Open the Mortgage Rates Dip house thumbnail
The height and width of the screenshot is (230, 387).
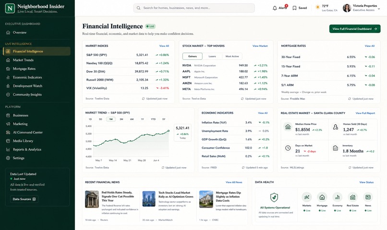point(206,199)
